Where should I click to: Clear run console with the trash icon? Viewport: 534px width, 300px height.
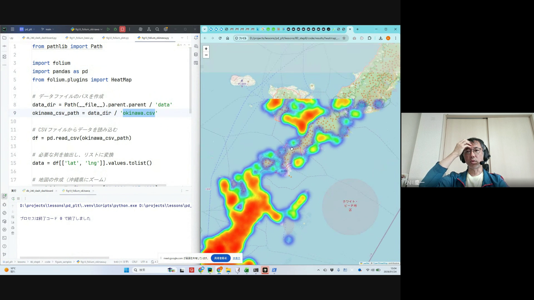pyautogui.click(x=13, y=233)
